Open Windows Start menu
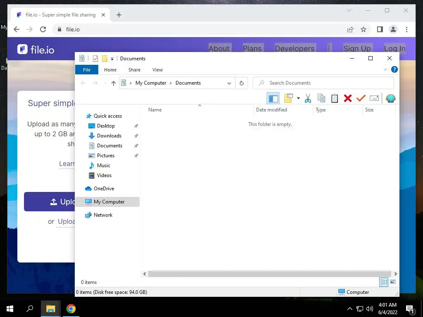423x317 pixels. [10, 309]
